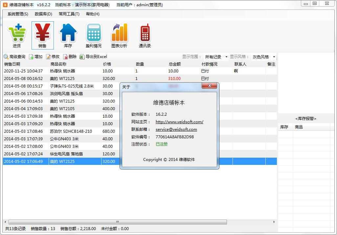Sort by 联系人 column header
Screen dimensions: 337x235
249,64
